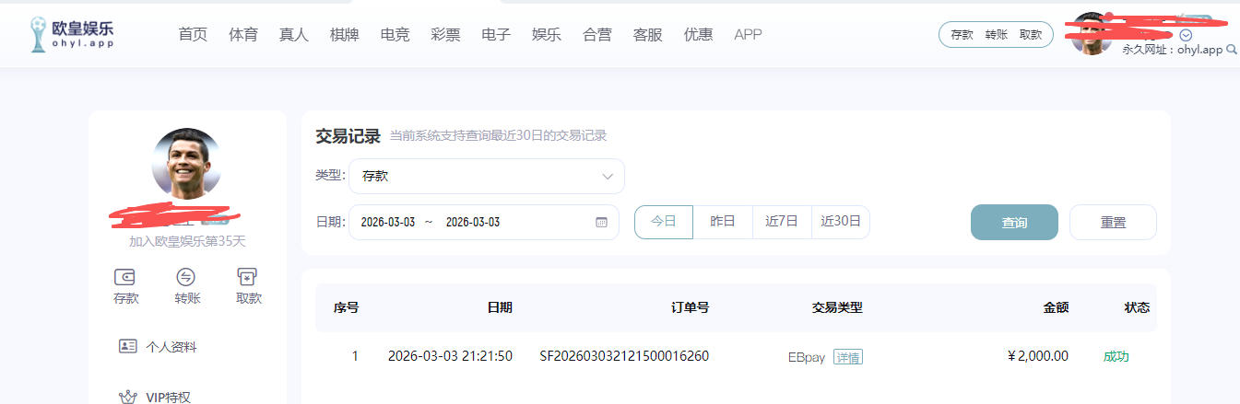Viewport: 1240px width, 404px height.
Task: Click the calendar icon in the date field
Action: pyautogui.click(x=601, y=222)
